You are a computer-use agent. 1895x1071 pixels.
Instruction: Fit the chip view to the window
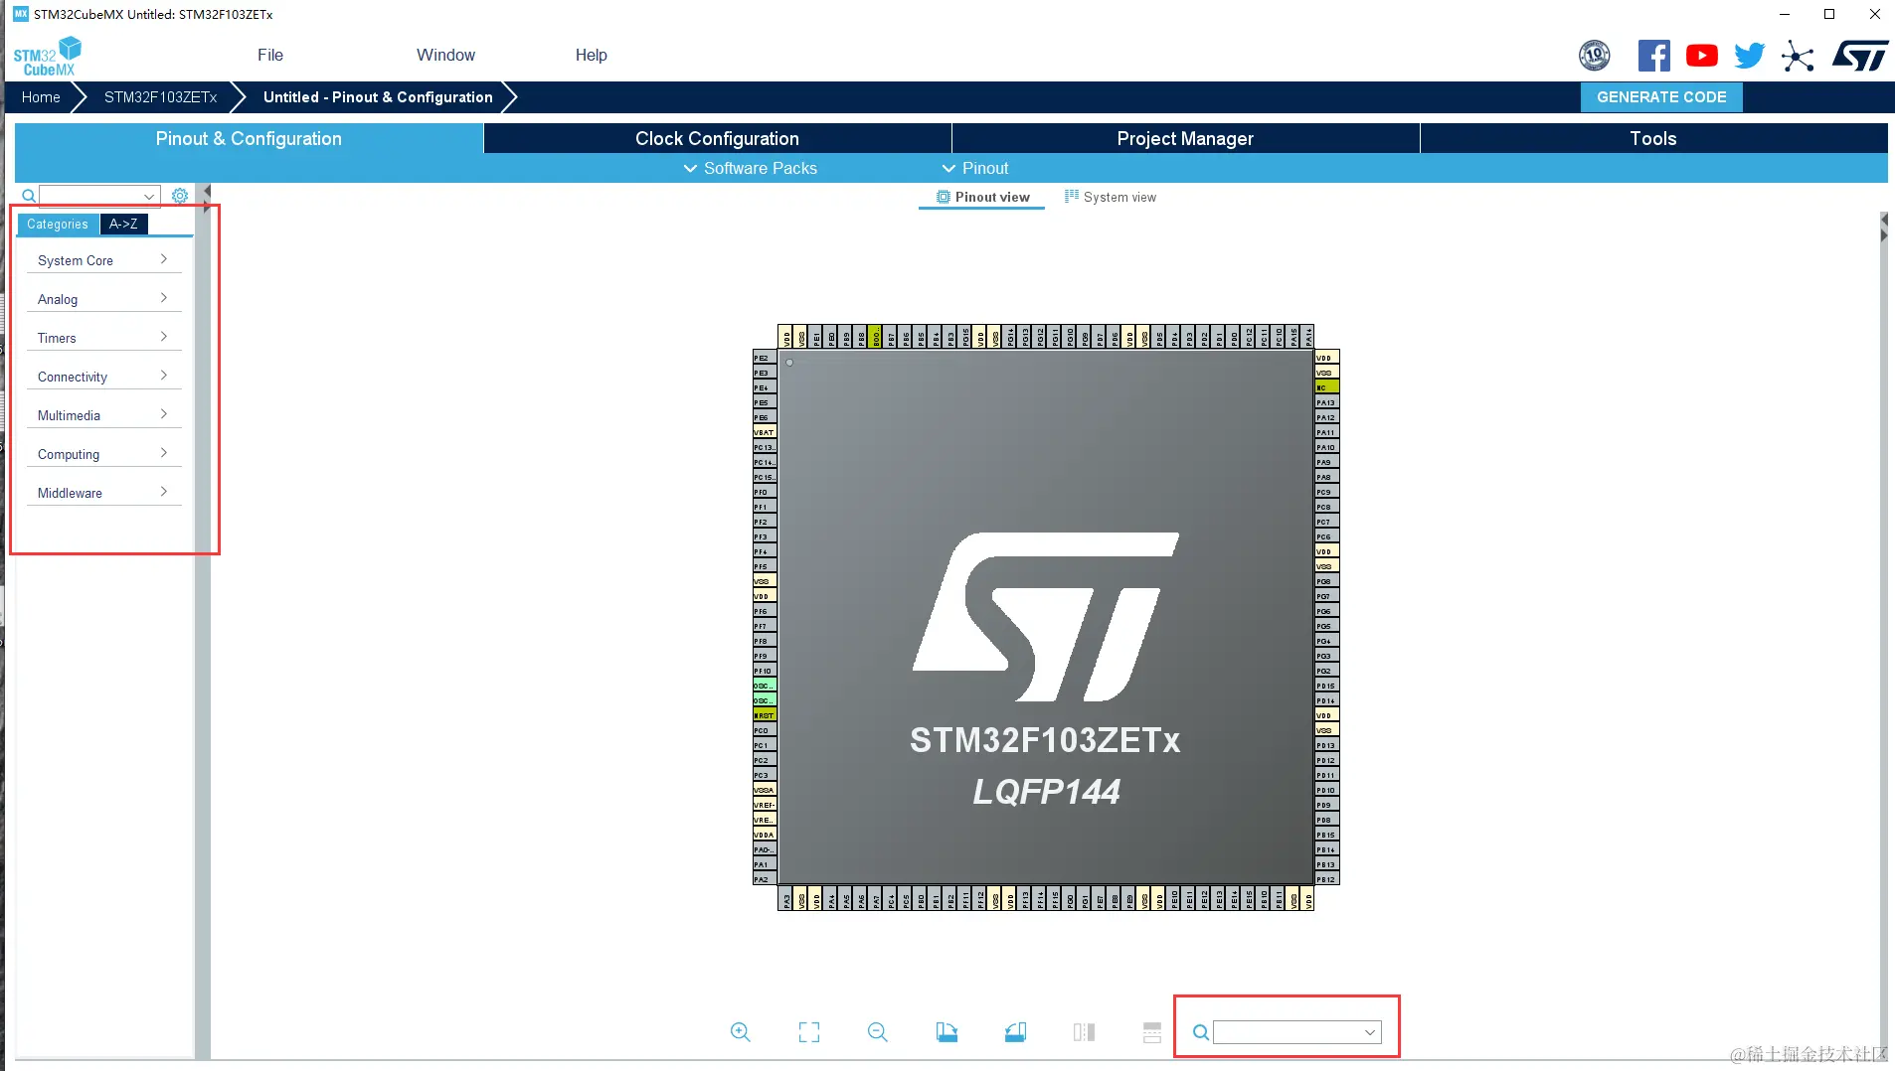[809, 1032]
